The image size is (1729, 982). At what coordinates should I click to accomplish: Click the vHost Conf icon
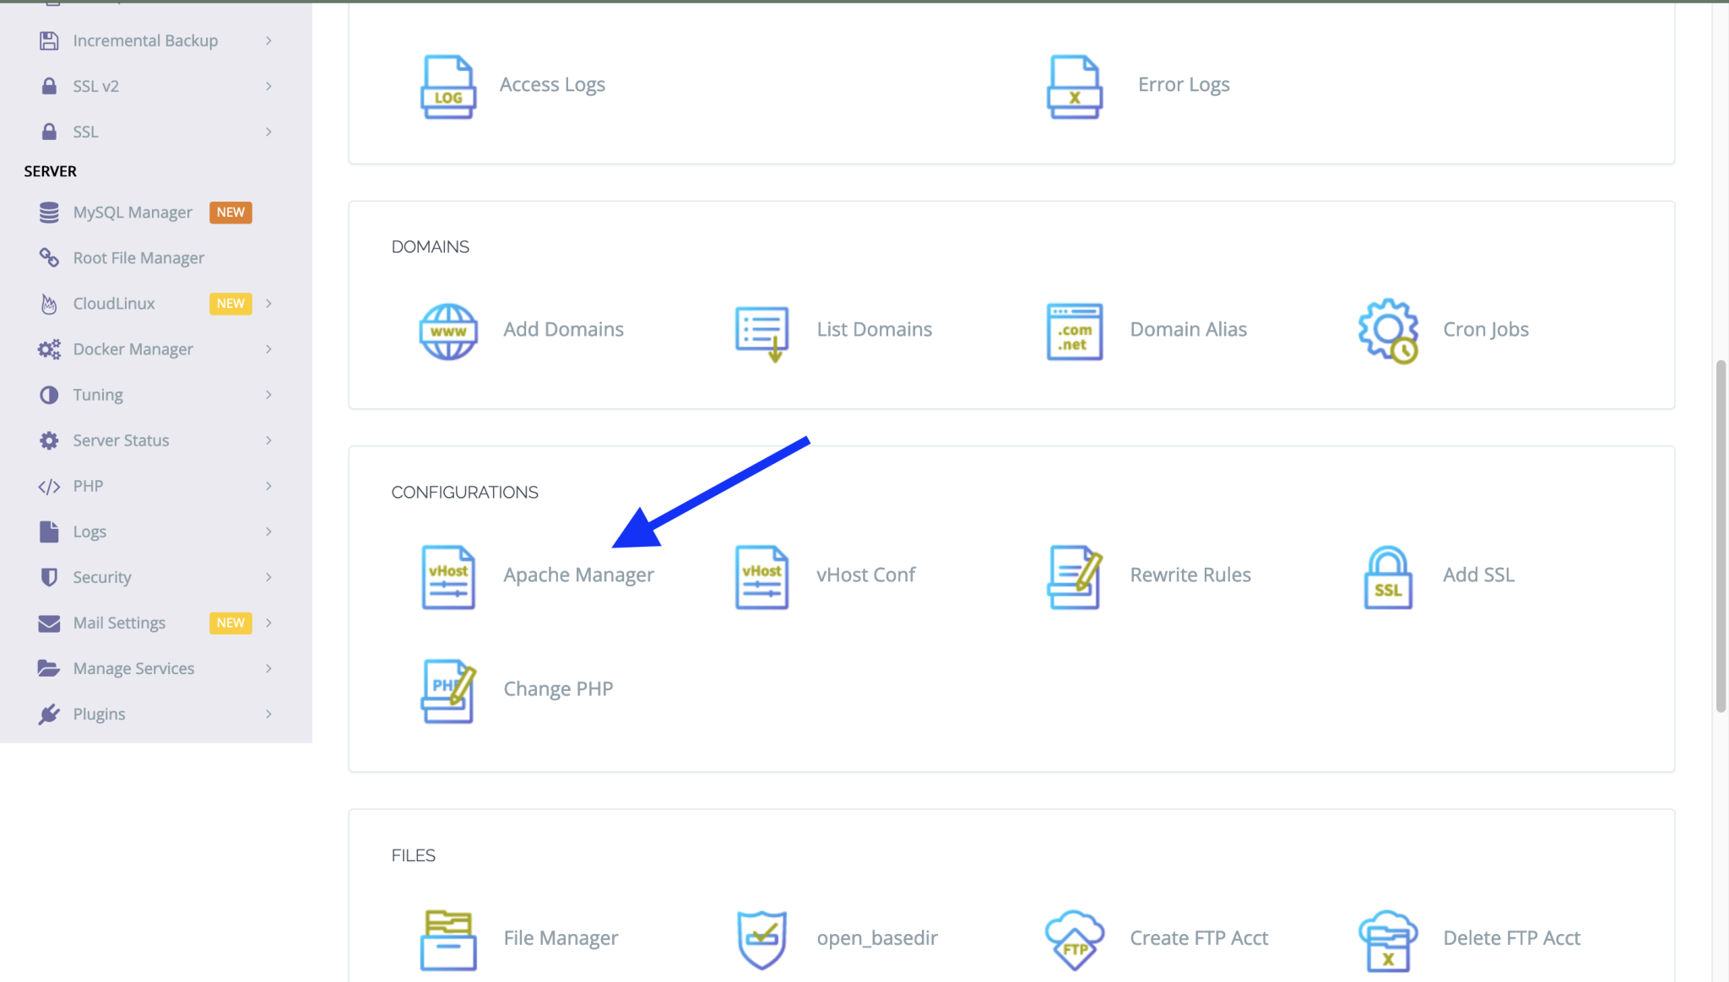(x=761, y=577)
